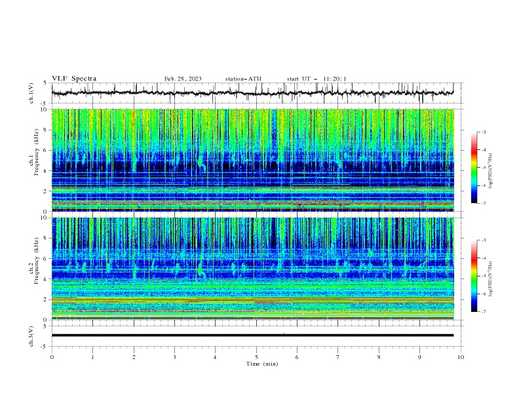This screenshot has height=401, width=519.
Task: Click the '-7' label on lower colorbar
Action: coord(484,312)
